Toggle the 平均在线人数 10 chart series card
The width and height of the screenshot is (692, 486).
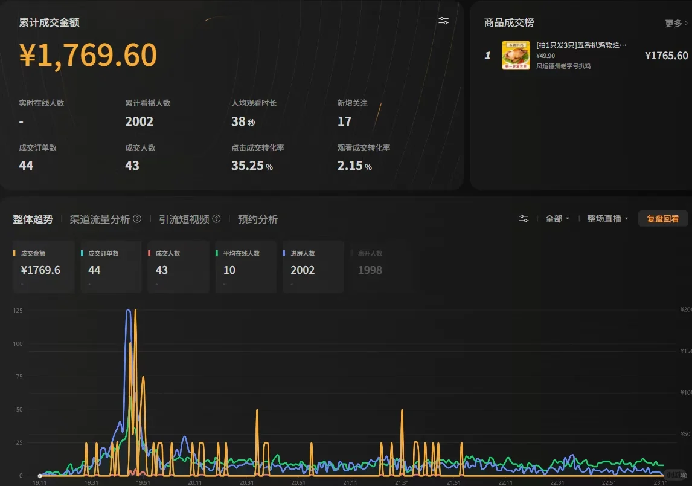pos(246,267)
